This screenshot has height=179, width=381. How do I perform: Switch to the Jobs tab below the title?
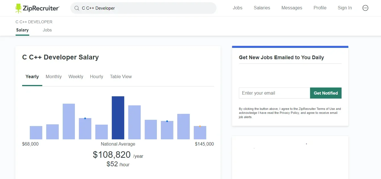coord(47,30)
